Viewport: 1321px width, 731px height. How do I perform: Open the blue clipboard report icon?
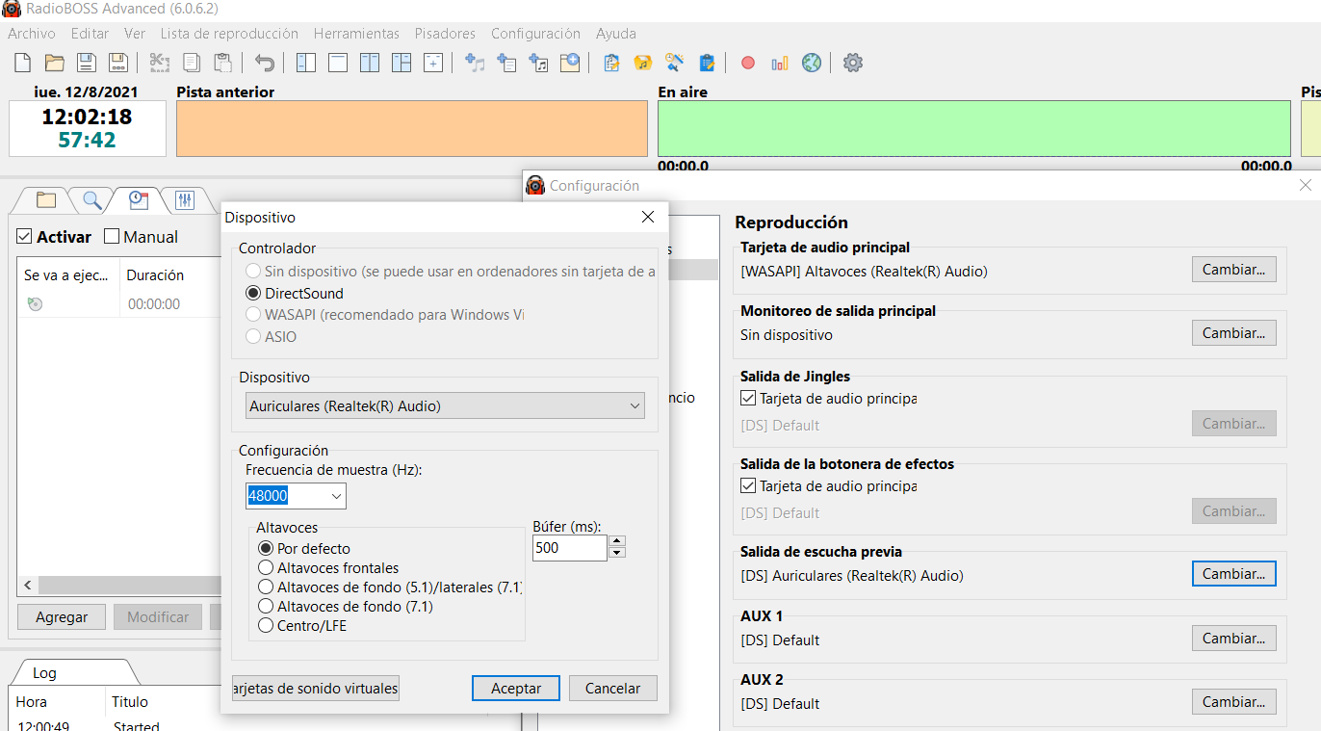click(707, 63)
